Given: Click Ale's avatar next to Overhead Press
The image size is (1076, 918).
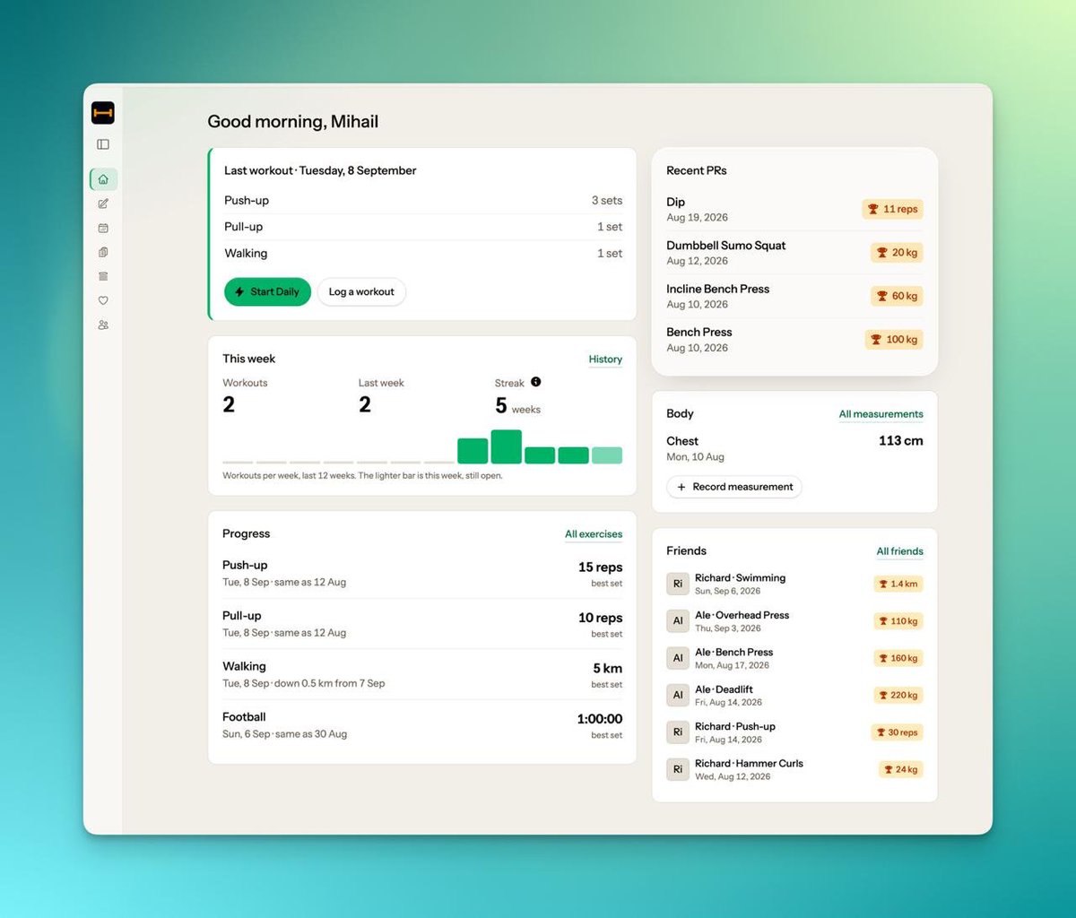Looking at the screenshot, I should [x=678, y=620].
